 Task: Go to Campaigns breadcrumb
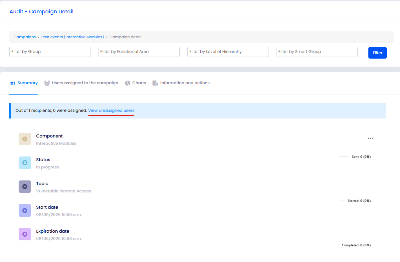(x=25, y=37)
